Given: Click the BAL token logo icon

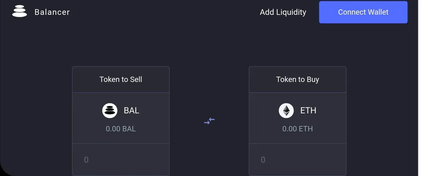Looking at the screenshot, I should (x=110, y=111).
